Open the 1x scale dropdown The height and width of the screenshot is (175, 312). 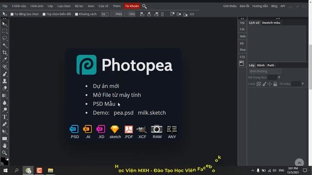(x=105, y=14)
